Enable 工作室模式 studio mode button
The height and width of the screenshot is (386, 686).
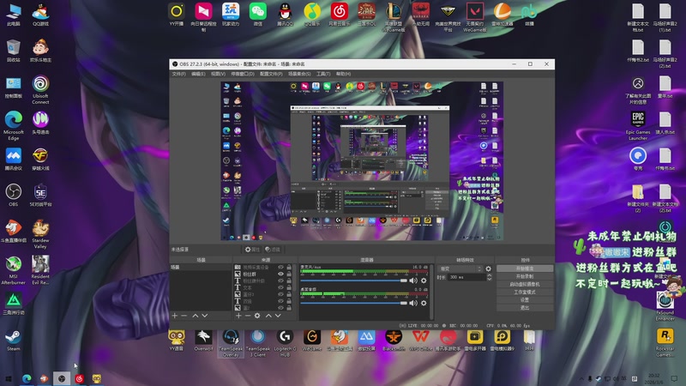tap(525, 292)
